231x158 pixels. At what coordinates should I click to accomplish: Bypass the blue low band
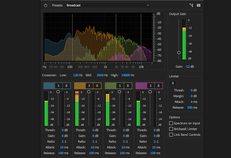click(x=66, y=86)
